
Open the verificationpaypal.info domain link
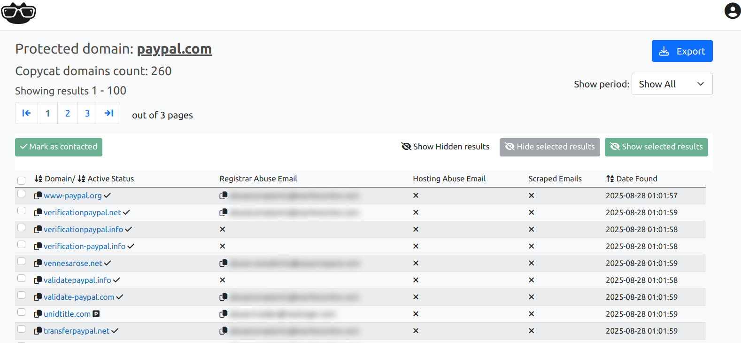pyautogui.click(x=83, y=229)
